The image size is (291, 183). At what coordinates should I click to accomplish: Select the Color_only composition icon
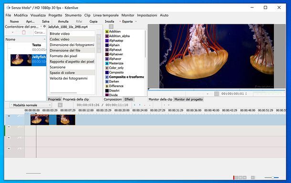pos(107,68)
